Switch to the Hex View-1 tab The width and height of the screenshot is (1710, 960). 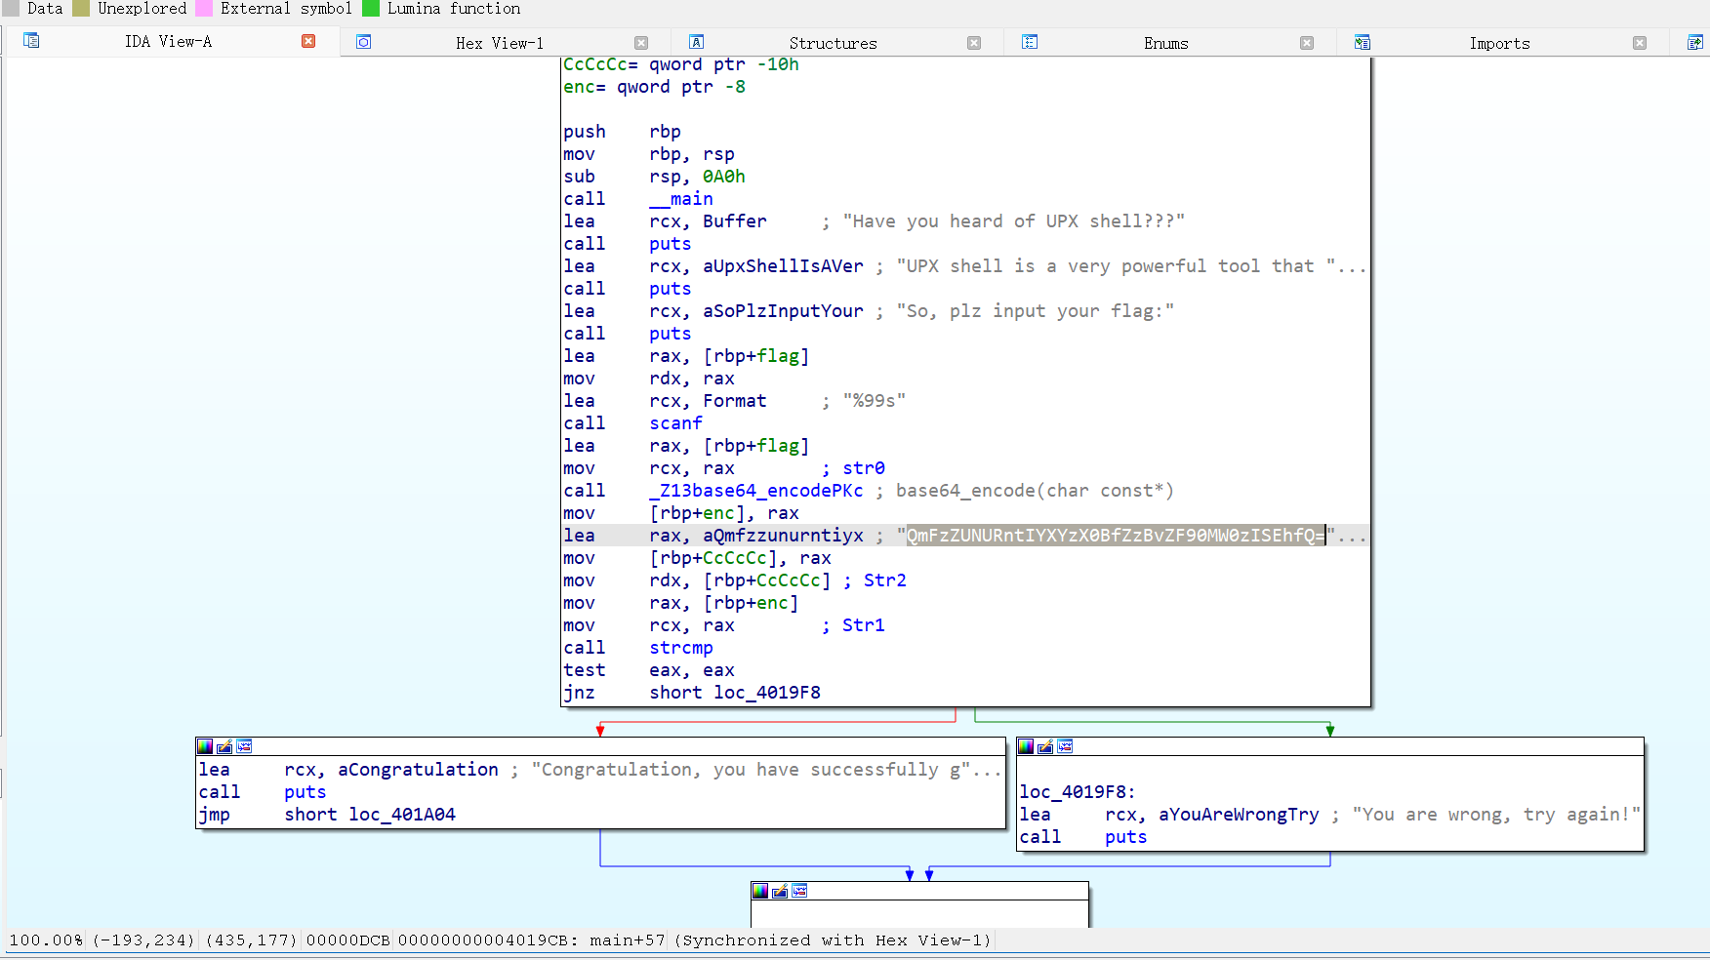tap(500, 42)
